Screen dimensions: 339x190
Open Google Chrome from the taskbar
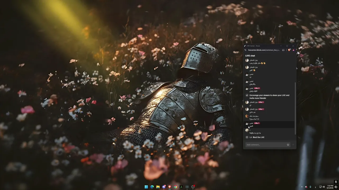[x=175, y=187]
